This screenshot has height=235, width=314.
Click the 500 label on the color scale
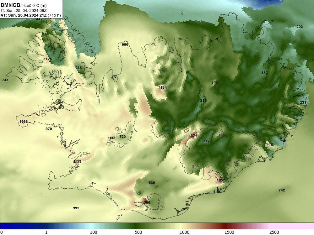[138, 232]
